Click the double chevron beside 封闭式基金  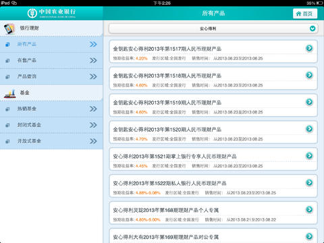coord(93,125)
